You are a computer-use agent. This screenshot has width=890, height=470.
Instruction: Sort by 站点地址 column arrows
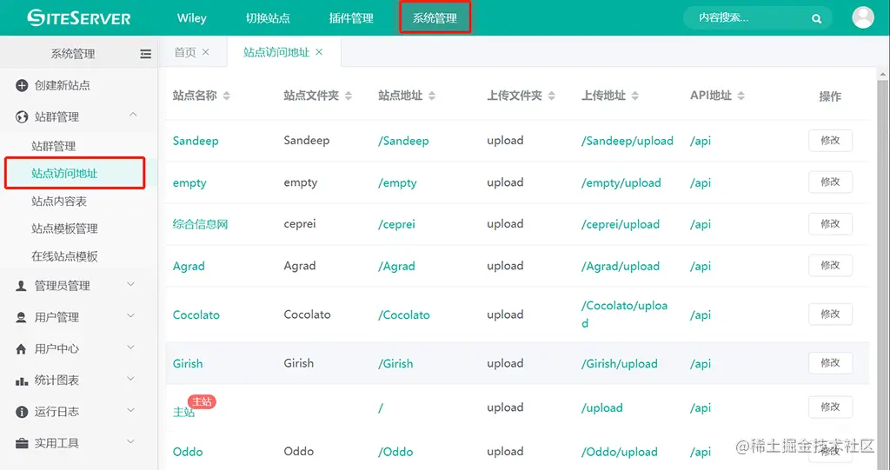pyautogui.click(x=432, y=96)
